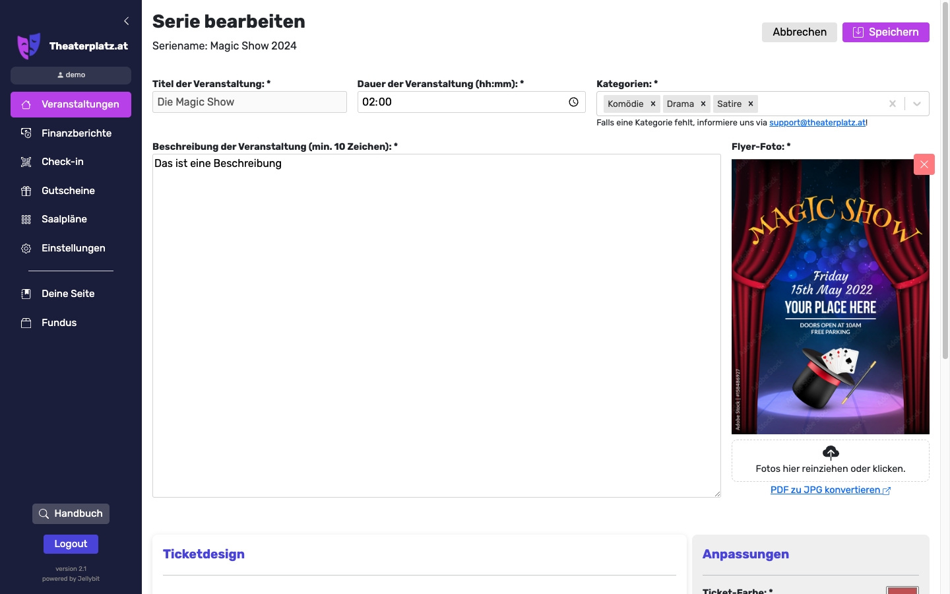Image resolution: width=950 pixels, height=594 pixels.
Task: Delete the flyer photo with red X
Action: click(924, 164)
